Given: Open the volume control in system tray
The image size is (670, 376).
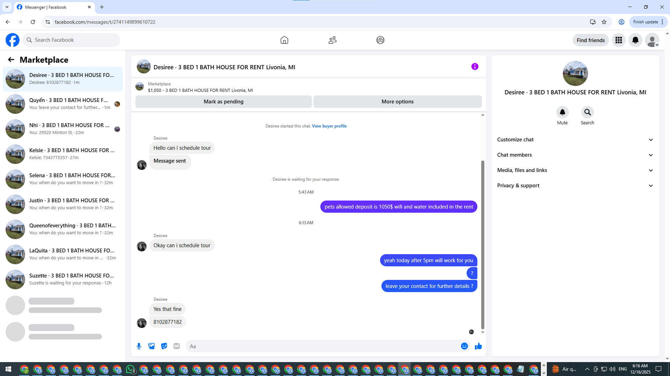Looking at the screenshot, I should coord(612,369).
